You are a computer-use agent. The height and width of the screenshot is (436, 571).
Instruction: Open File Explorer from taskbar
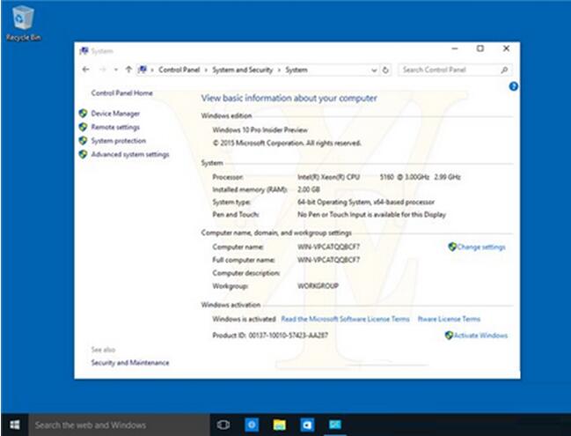pos(279,425)
